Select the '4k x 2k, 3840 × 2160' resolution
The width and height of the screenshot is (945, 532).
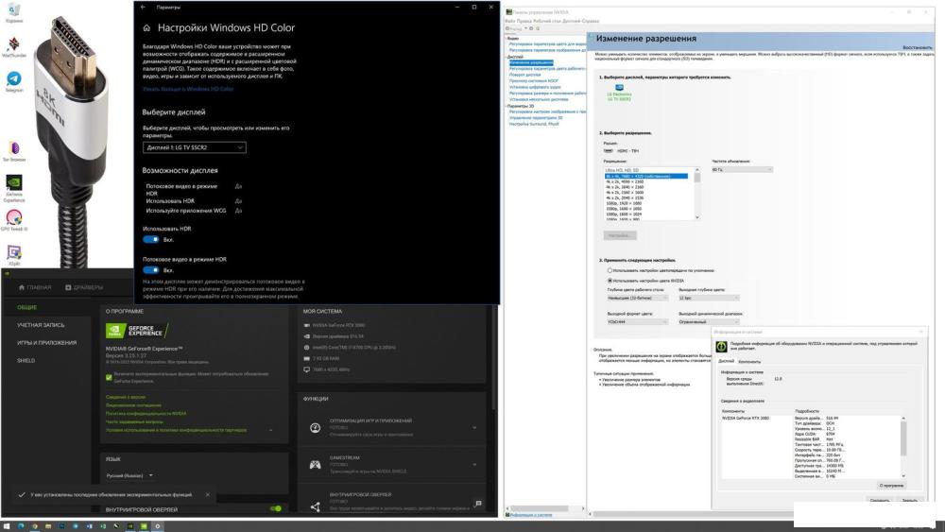625,187
